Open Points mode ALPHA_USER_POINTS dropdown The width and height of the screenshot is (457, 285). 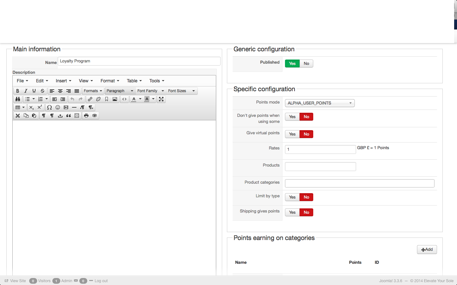pos(320,103)
